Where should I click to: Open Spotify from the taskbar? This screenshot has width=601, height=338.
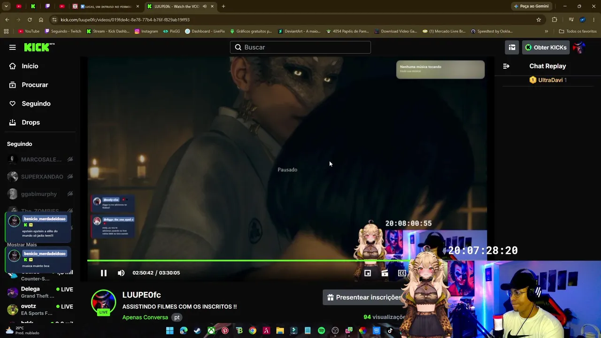click(x=321, y=330)
